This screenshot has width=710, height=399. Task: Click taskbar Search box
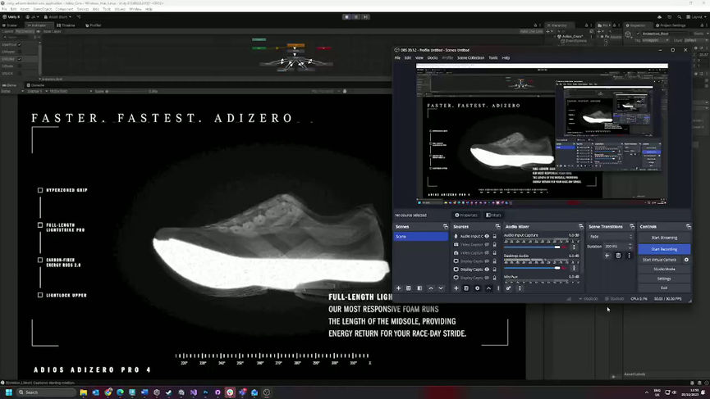[46, 392]
